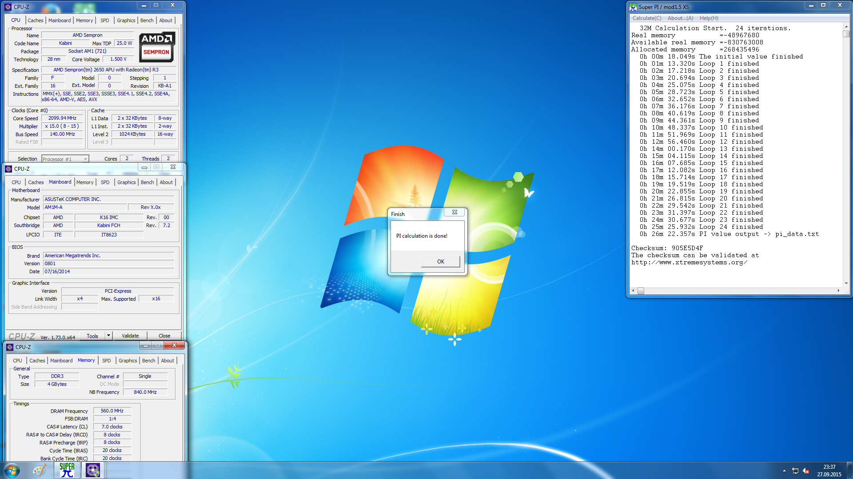Click the muted volume tray icon

click(806, 471)
